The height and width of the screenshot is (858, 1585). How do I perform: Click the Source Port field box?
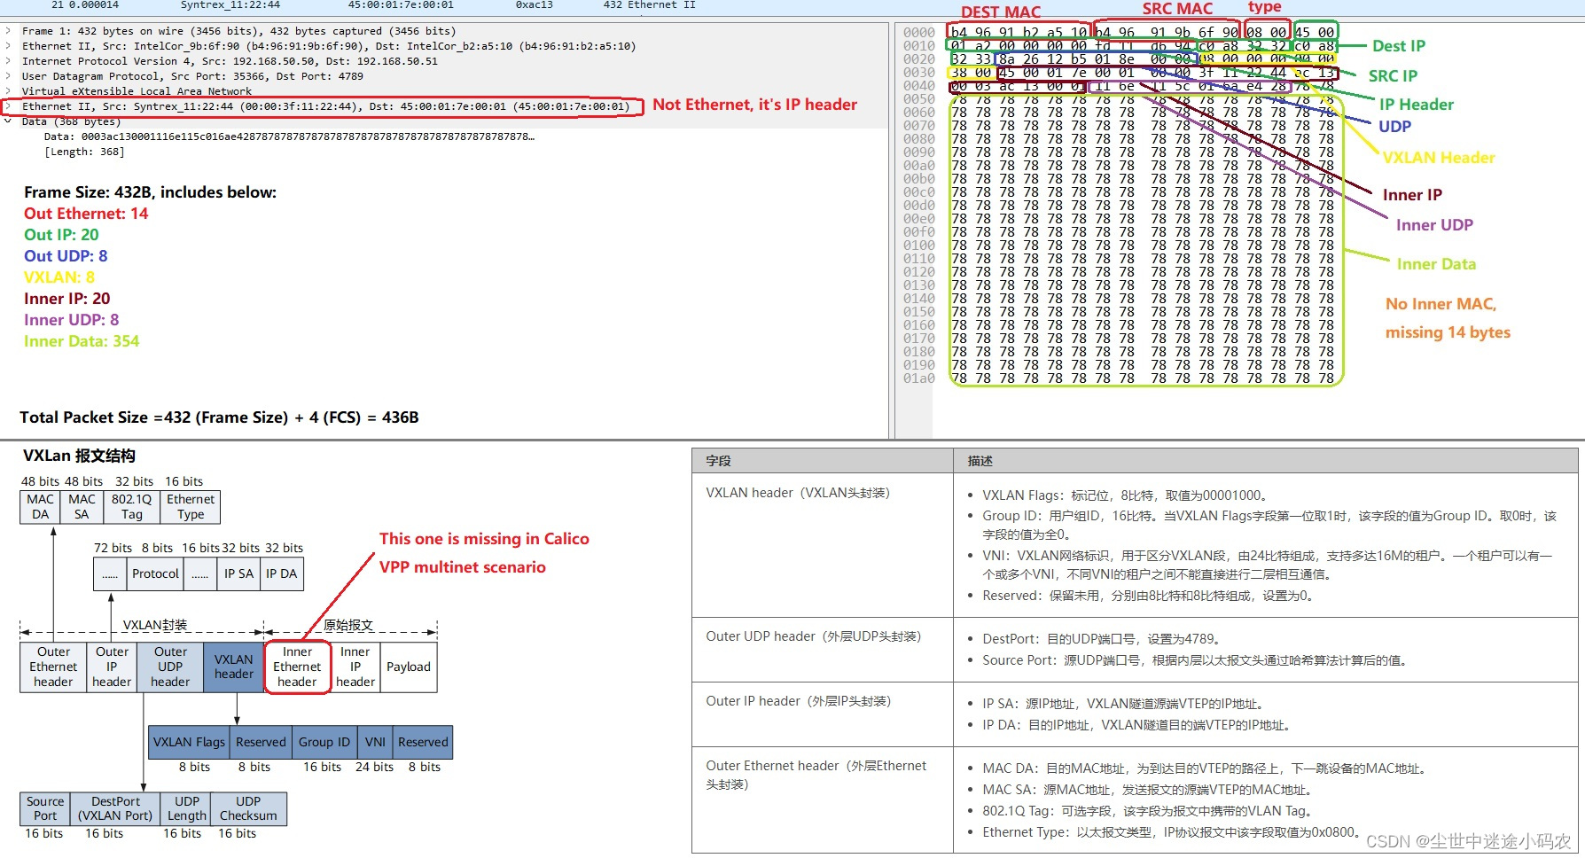click(45, 808)
